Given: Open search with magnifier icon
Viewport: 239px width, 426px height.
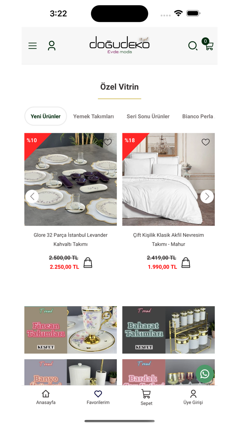Looking at the screenshot, I should point(193,46).
